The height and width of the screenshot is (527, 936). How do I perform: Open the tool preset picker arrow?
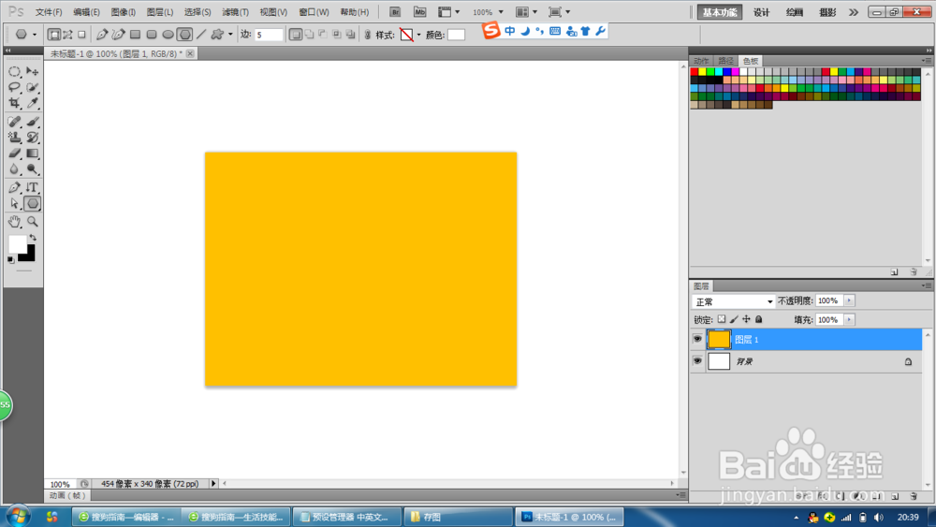click(x=34, y=35)
